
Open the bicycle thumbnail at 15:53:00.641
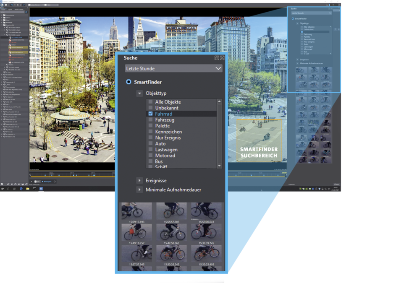(x=206, y=211)
